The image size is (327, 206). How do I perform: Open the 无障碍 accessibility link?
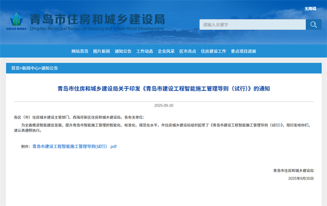coord(310,9)
